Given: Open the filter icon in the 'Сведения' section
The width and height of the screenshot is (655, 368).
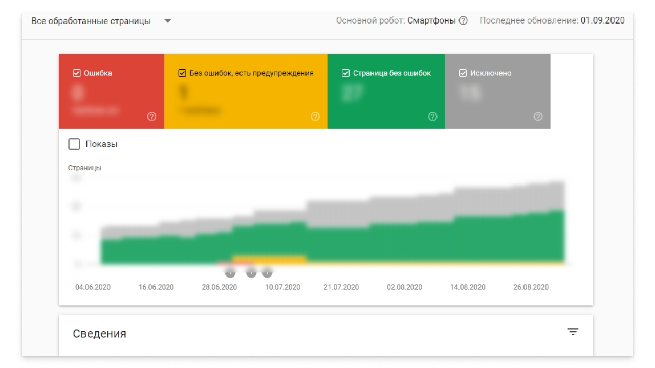Looking at the screenshot, I should point(573,332).
